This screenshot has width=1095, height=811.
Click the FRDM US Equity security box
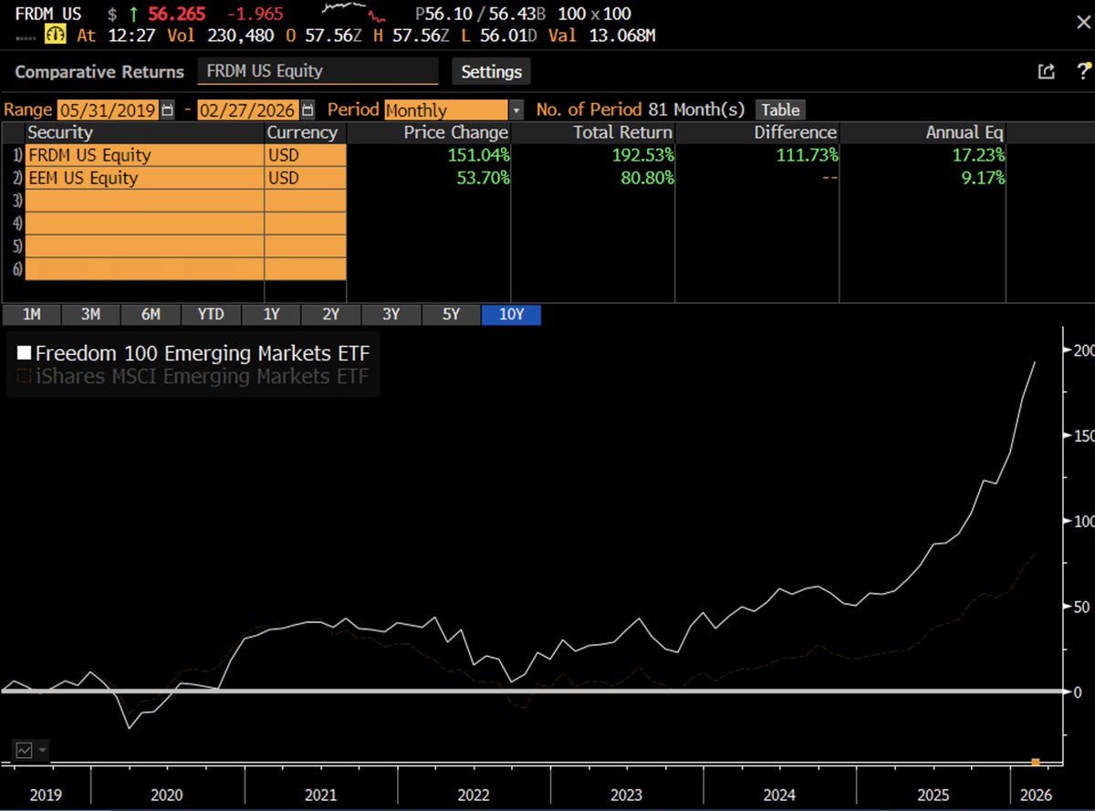(x=318, y=71)
